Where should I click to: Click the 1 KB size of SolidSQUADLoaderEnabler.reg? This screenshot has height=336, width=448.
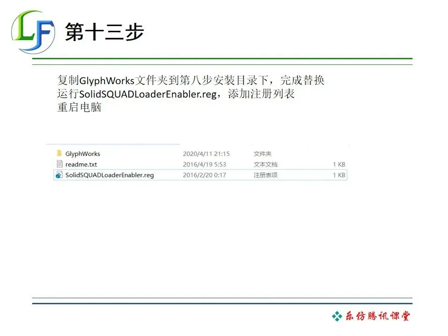(339, 175)
